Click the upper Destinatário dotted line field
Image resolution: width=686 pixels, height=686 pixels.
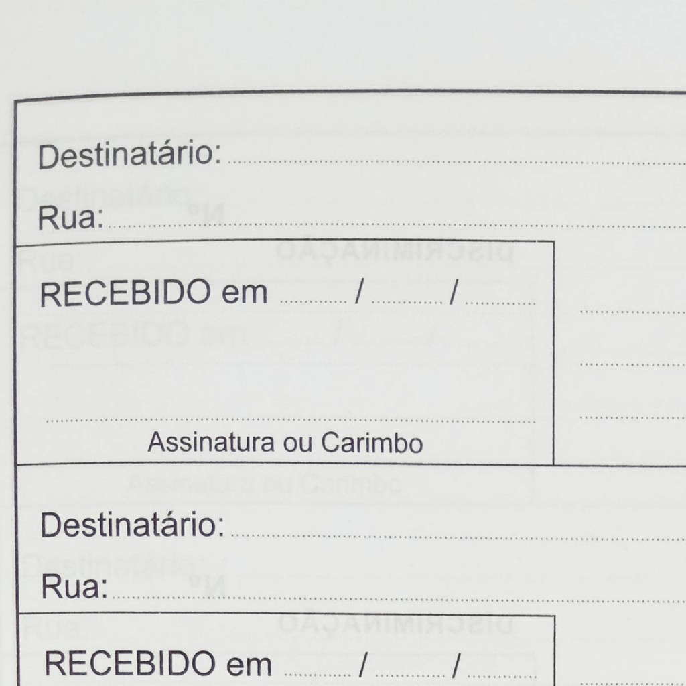pyautogui.click(x=456, y=162)
